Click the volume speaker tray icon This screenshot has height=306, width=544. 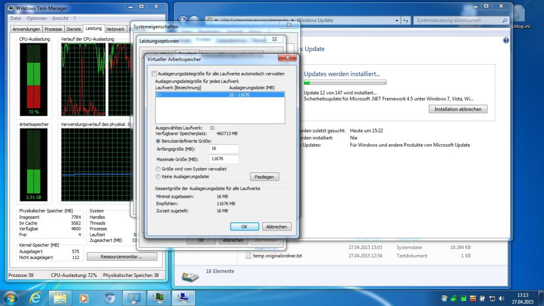[501, 298]
